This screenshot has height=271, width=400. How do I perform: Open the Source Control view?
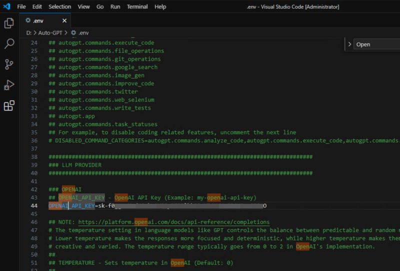pos(9,64)
